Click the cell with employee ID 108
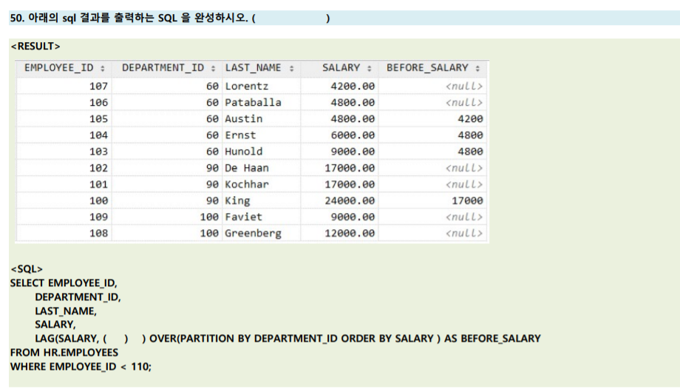This screenshot has width=680, height=392. click(64, 233)
